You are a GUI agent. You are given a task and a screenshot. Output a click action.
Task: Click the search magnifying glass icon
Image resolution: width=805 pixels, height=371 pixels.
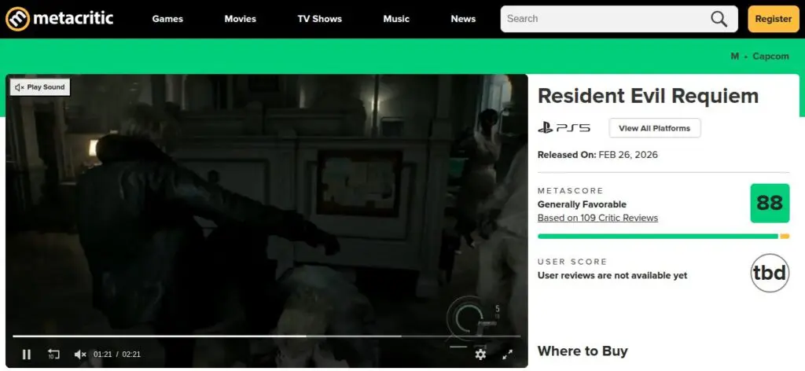click(719, 19)
